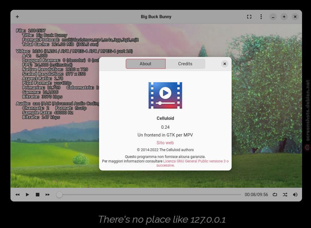Switch to the Credits tab
This screenshot has width=311, height=228.
coord(185,64)
